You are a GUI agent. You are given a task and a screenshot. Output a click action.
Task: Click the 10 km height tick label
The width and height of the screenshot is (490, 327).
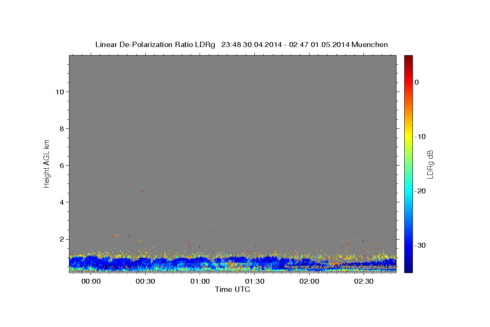click(x=59, y=92)
